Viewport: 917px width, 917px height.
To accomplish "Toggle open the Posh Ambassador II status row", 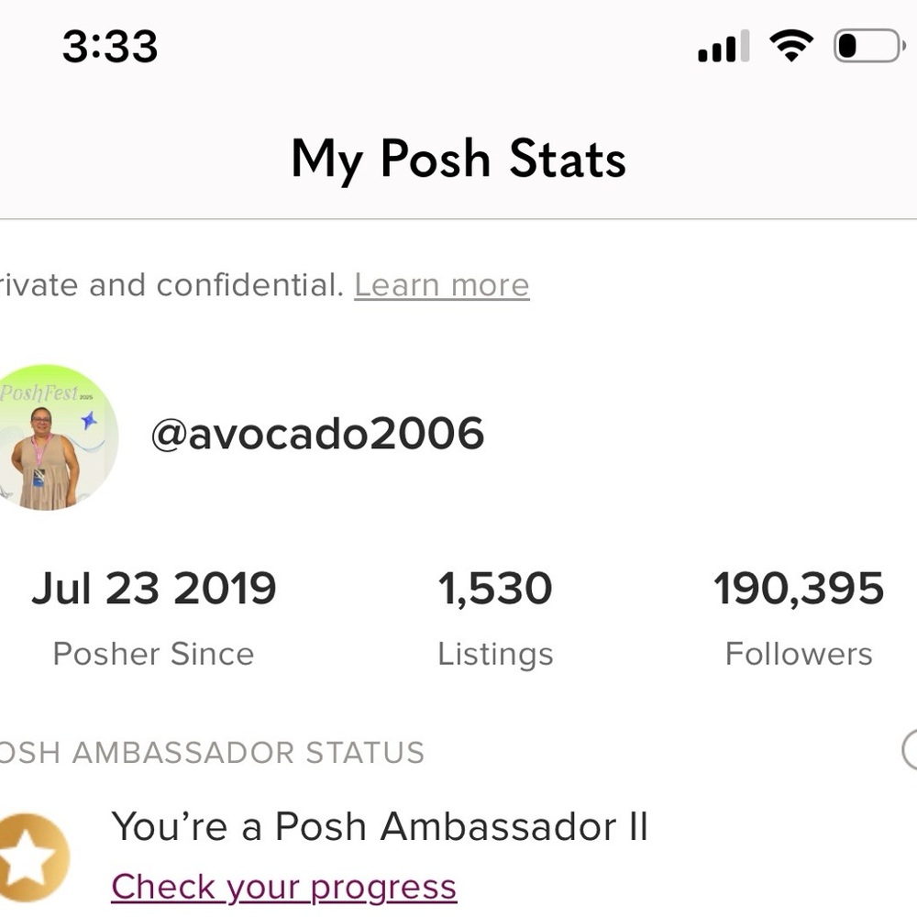I will coord(381,825).
